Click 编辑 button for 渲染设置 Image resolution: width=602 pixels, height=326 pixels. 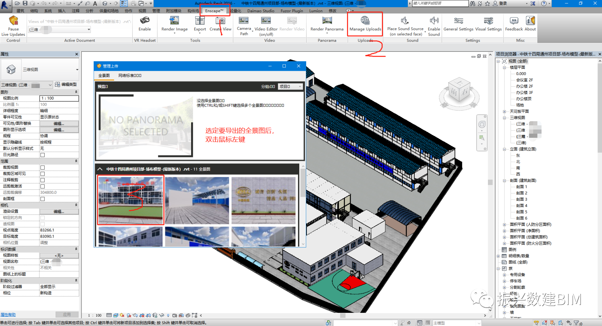click(59, 211)
